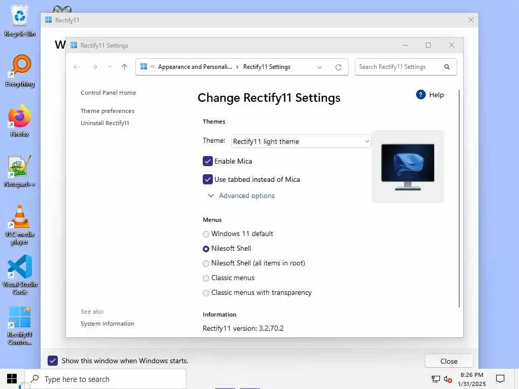
Task: Click the control panel icon in address bar
Action: (143, 66)
